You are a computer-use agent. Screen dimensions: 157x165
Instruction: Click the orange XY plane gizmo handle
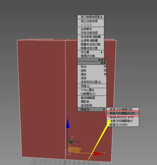[75, 150]
